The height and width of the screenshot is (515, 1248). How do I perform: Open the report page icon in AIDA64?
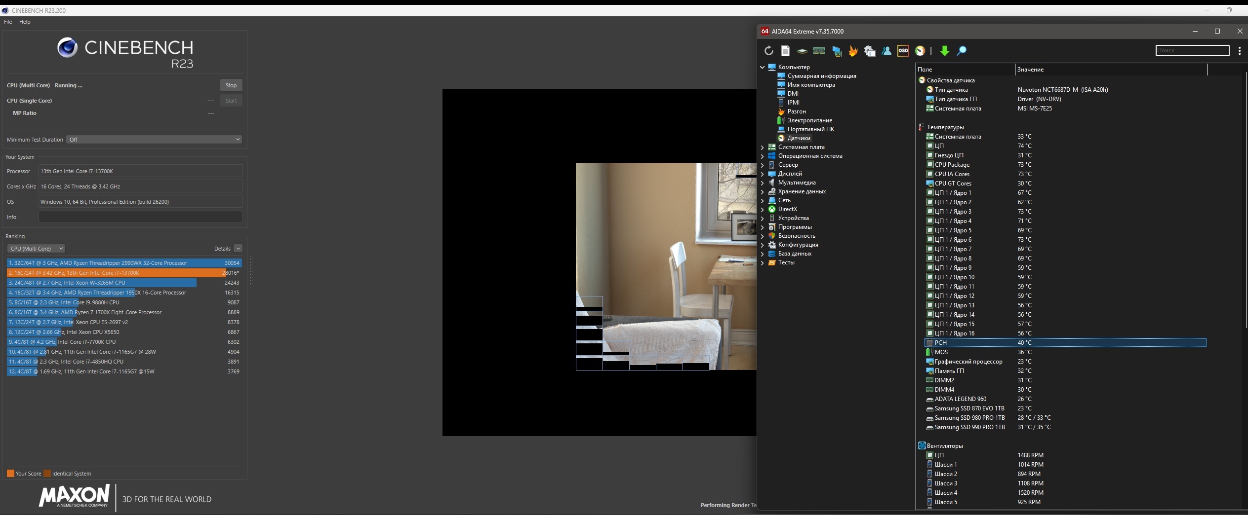pos(785,51)
